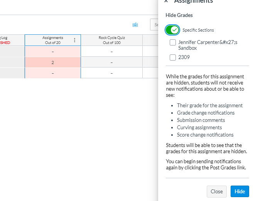Open the Assignments column options menu (three dots)
This screenshot has width=253, height=201.
click(74, 40)
